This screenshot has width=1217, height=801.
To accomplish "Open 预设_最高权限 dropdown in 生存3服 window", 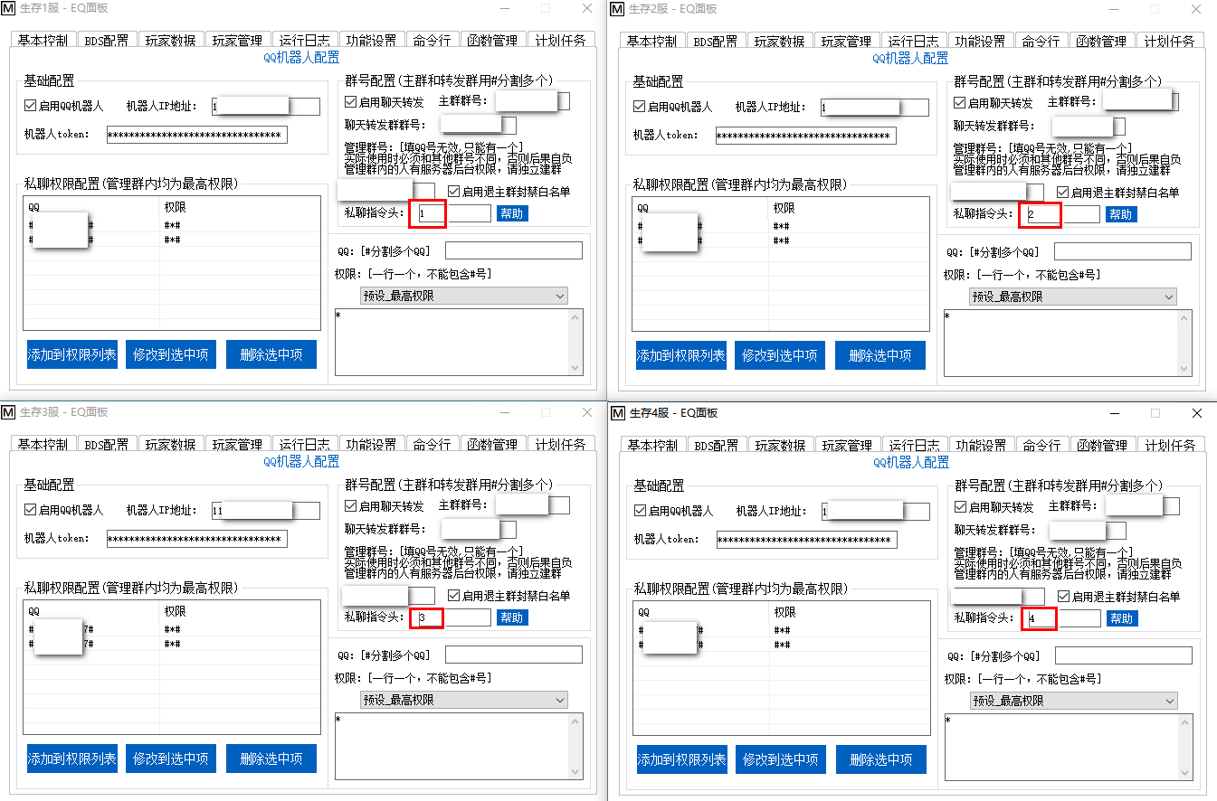I will point(464,700).
